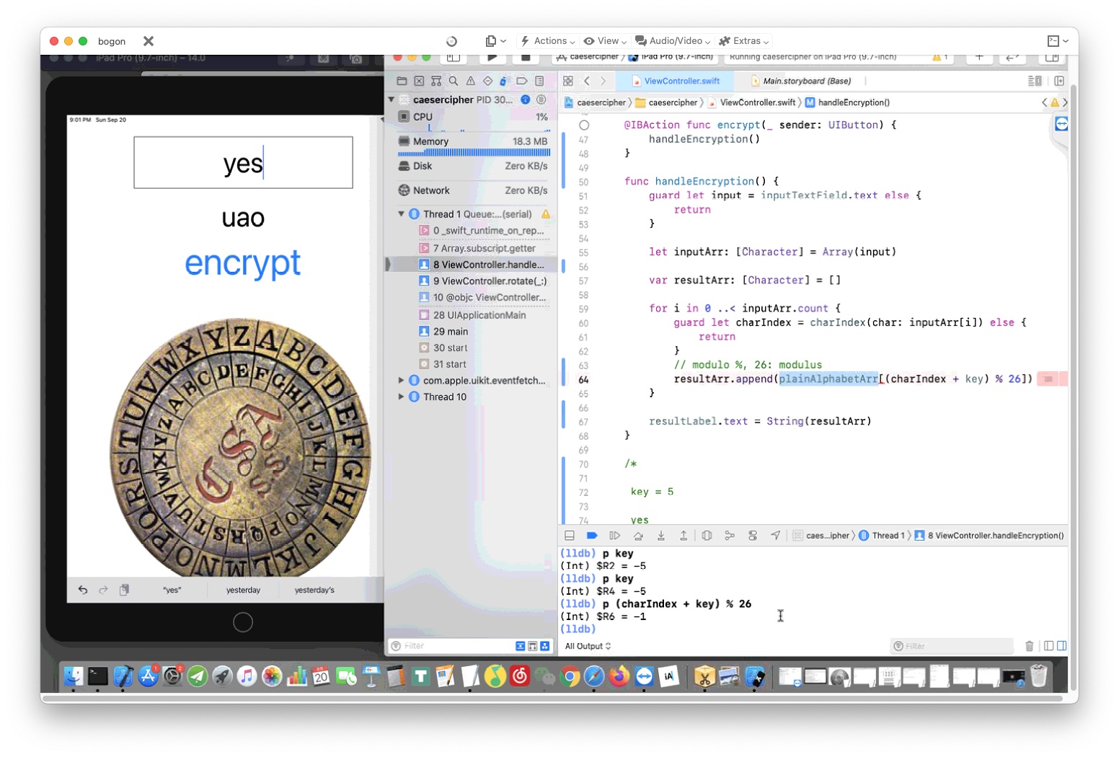
Task: Click the Step Over debug button
Action: click(638, 536)
